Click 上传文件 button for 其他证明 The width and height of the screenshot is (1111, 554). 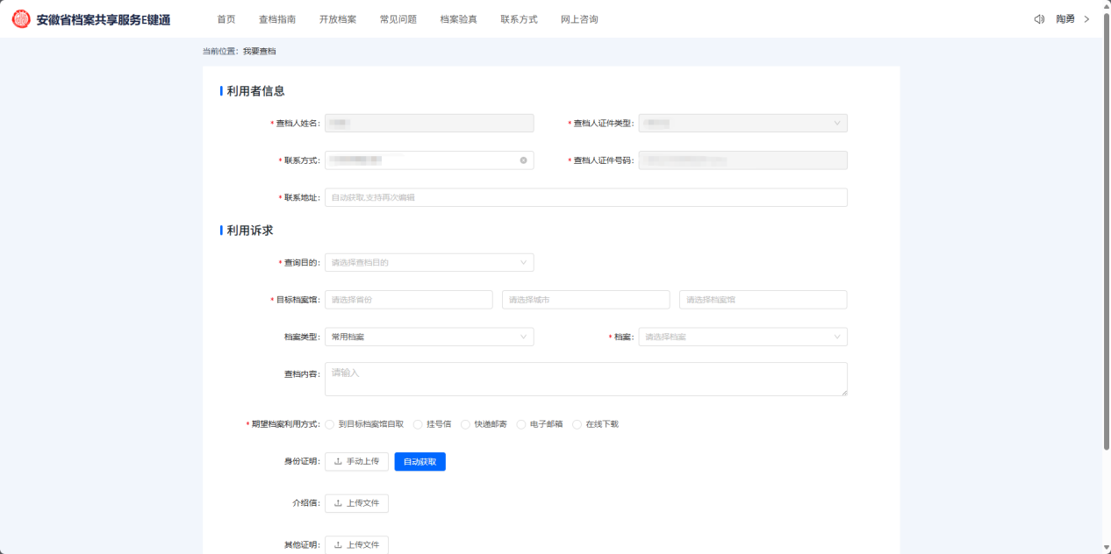pos(356,544)
